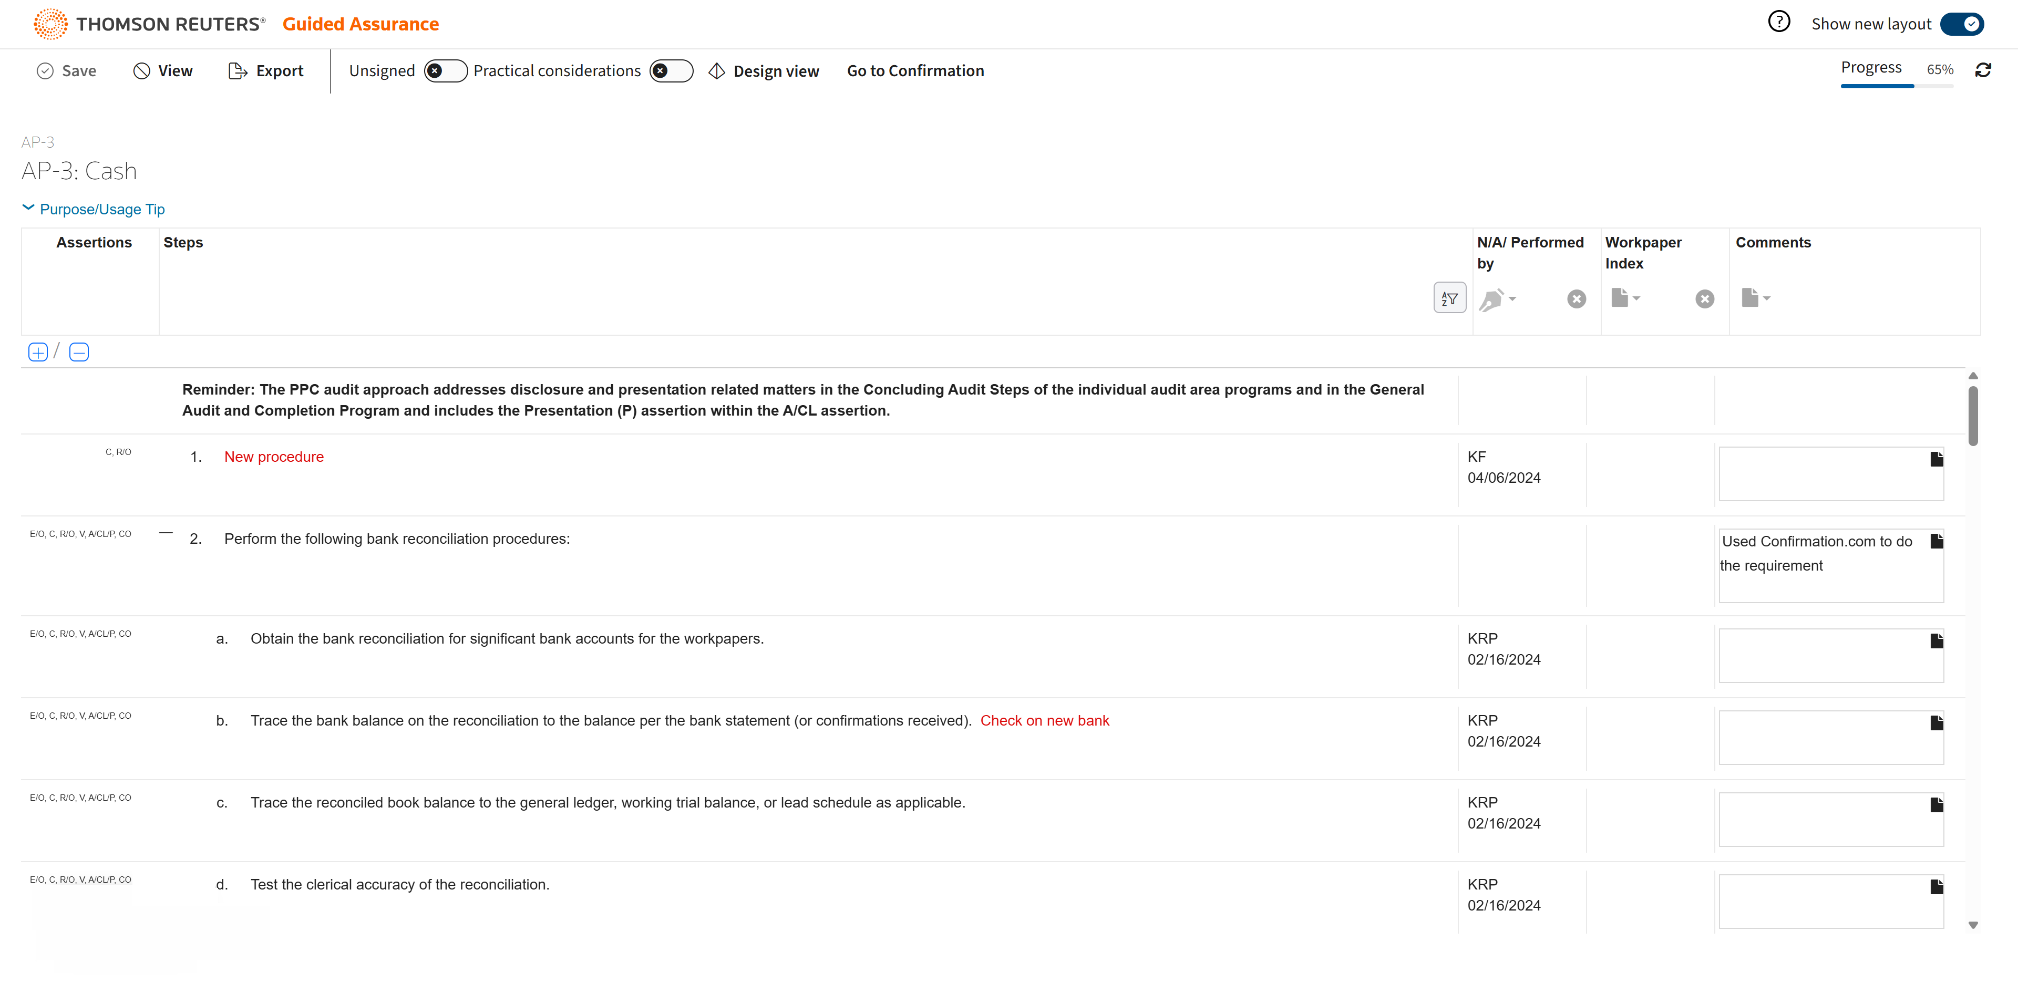Open the Workpaper Index document dropdown
This screenshot has height=993, width=2018.
(1625, 298)
